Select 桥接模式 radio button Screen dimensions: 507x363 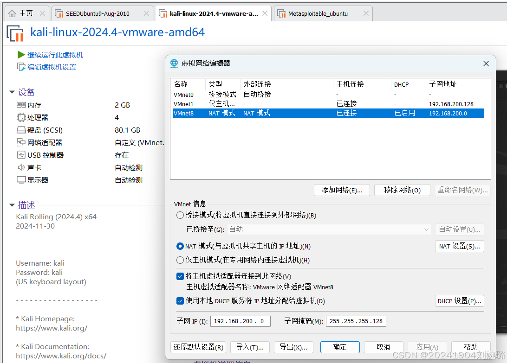(180, 215)
